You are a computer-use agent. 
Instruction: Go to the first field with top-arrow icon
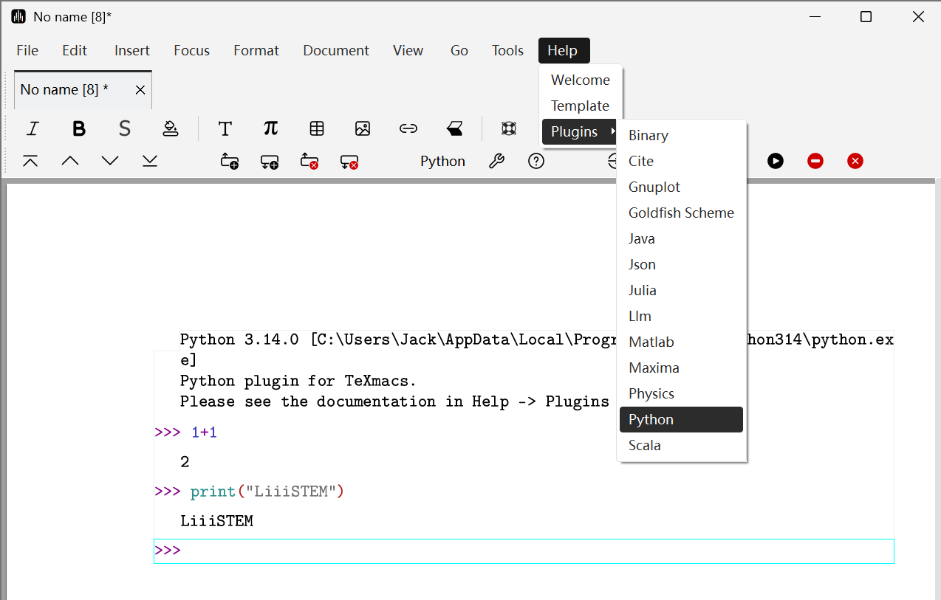click(30, 161)
